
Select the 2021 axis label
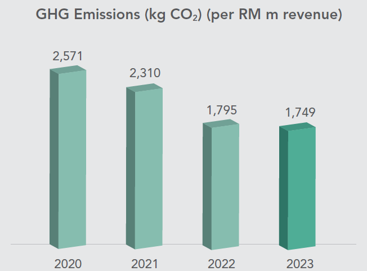145,263
